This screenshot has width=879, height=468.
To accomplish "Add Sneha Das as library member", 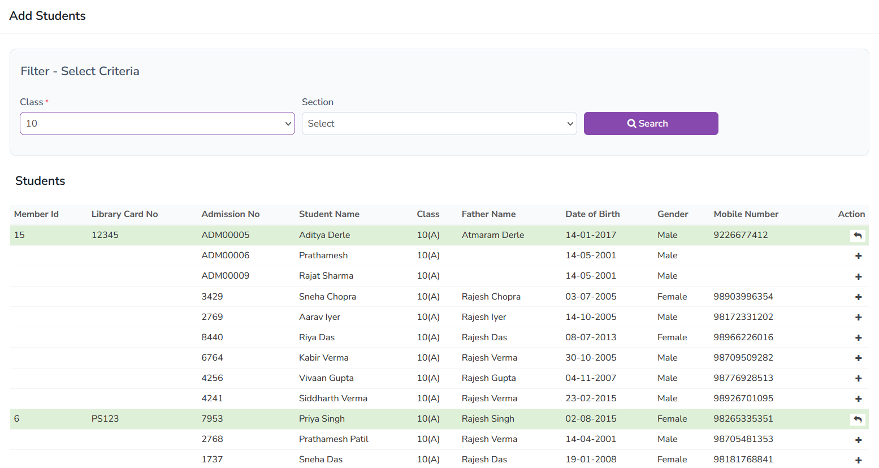I will coord(858,460).
